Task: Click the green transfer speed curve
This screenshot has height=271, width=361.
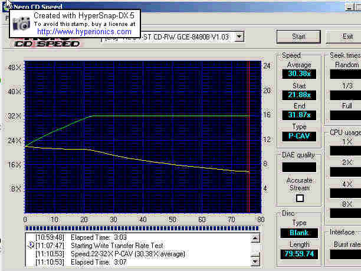Action: (170, 116)
